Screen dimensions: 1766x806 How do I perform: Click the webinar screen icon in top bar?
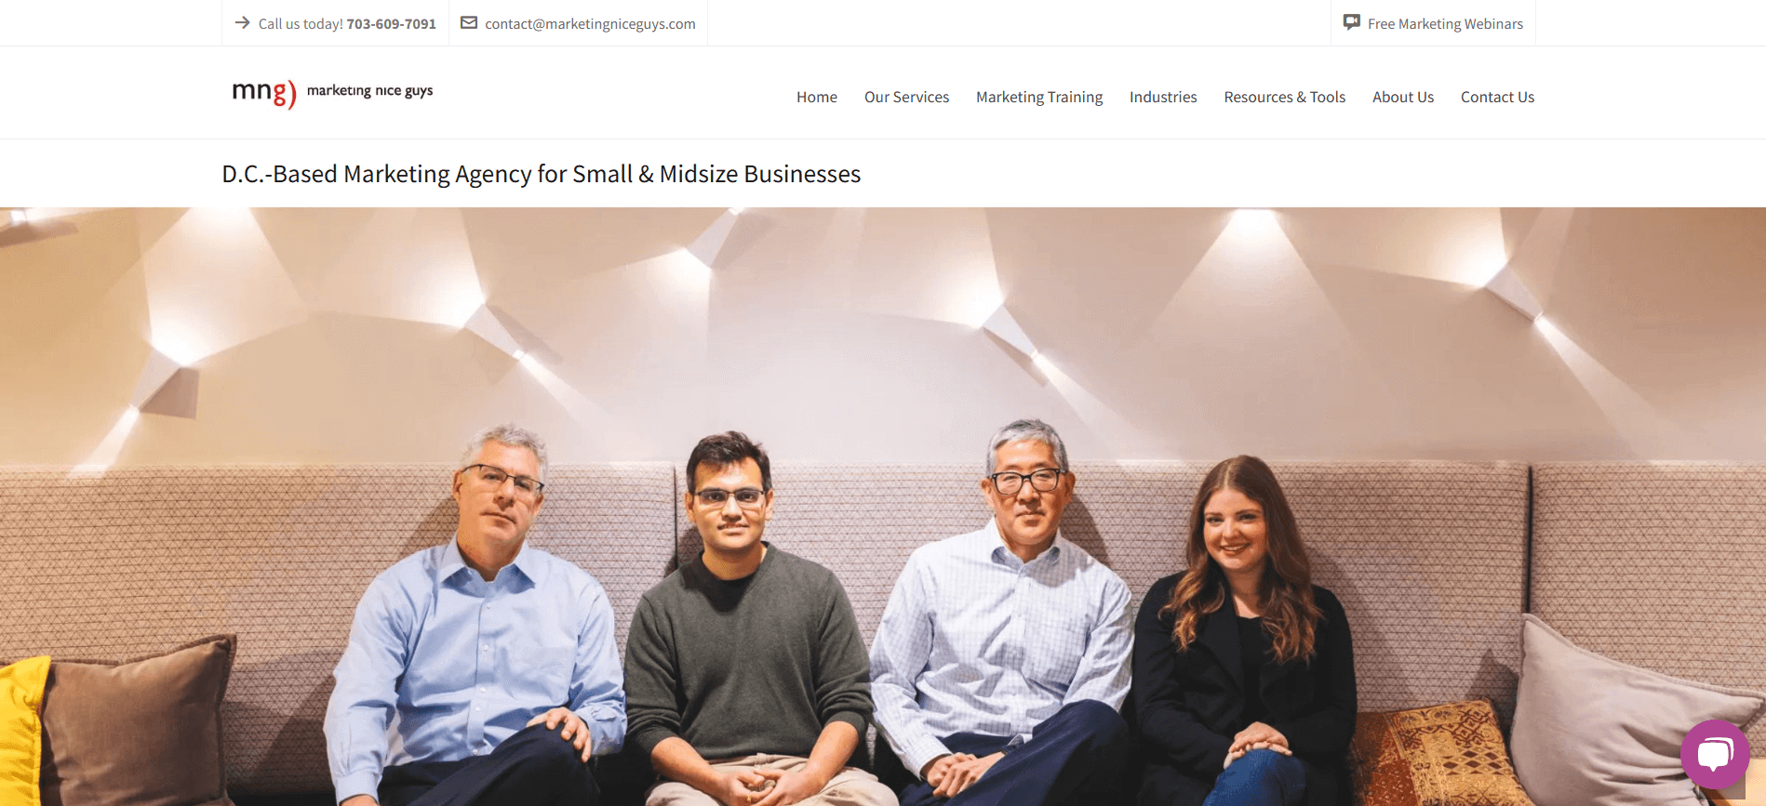click(x=1352, y=22)
